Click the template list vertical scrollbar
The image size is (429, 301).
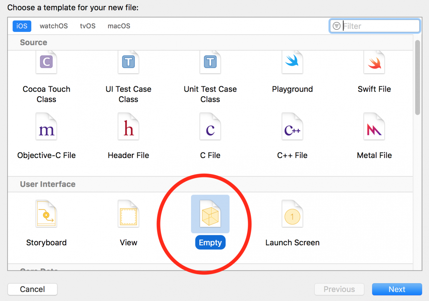click(x=417, y=77)
